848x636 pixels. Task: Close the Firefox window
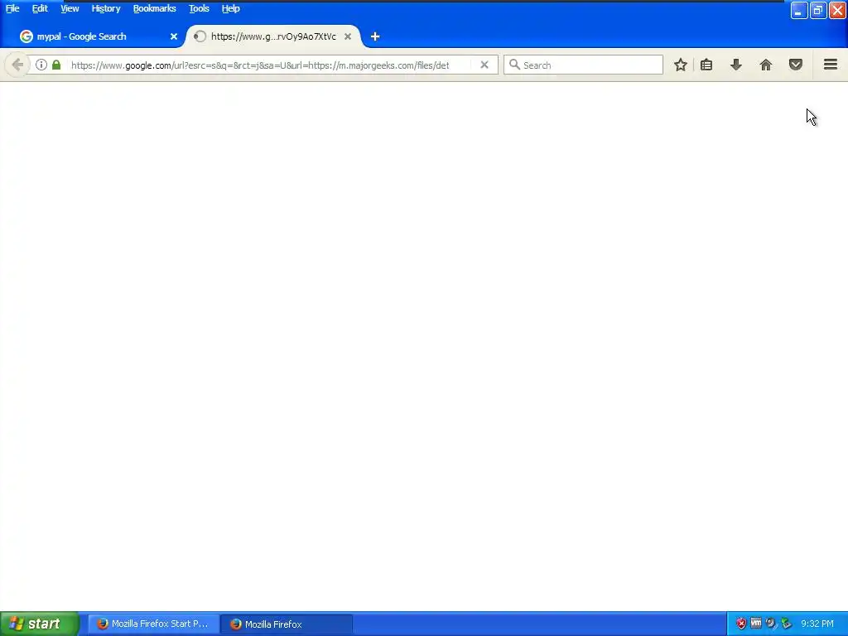pyautogui.click(x=838, y=10)
